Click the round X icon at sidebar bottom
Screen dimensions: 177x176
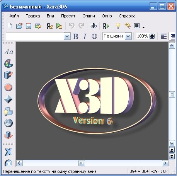[x=9, y=163]
